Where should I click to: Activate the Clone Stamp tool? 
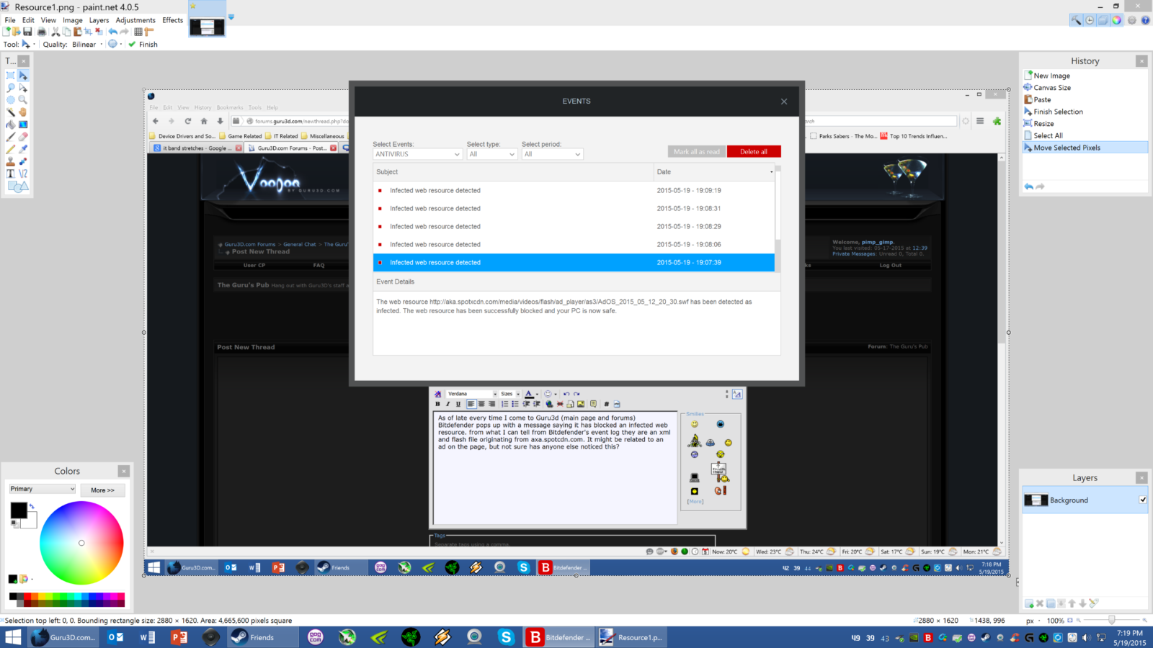click(11, 161)
